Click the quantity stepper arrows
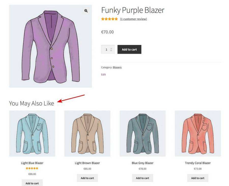229x186 pixels. pos(111,49)
